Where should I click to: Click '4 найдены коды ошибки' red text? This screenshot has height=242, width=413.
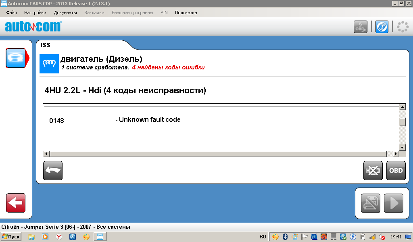[x=168, y=67]
